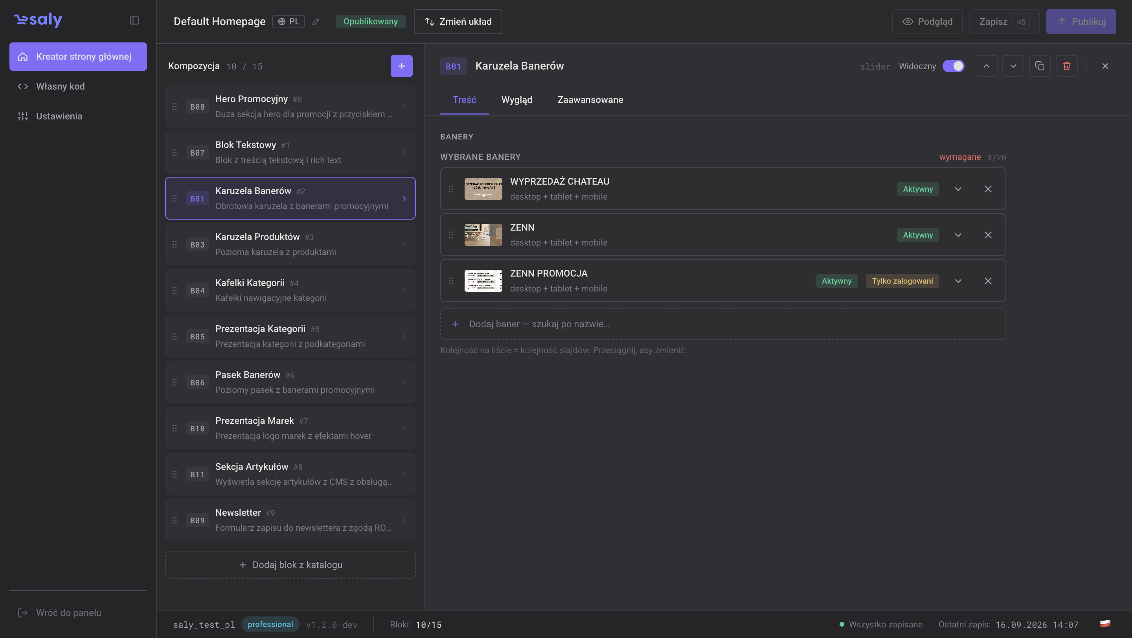The width and height of the screenshot is (1132, 638).
Task: Click Podgląd preview button
Action: click(x=927, y=22)
